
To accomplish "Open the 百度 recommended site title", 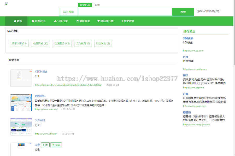I will click(186, 57).
